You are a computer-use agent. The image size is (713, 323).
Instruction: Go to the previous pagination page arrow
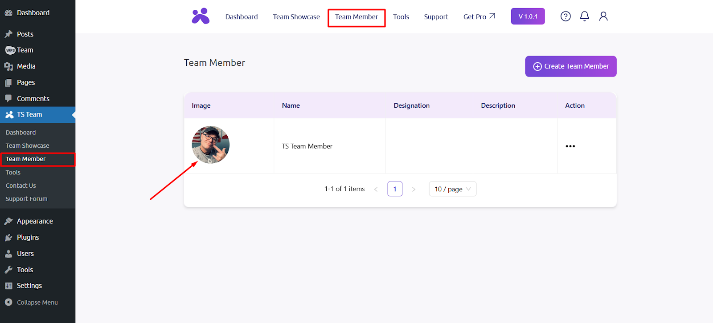[x=376, y=189]
